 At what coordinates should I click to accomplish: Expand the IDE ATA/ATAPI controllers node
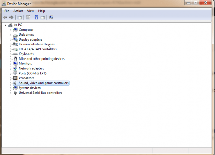[11, 49]
